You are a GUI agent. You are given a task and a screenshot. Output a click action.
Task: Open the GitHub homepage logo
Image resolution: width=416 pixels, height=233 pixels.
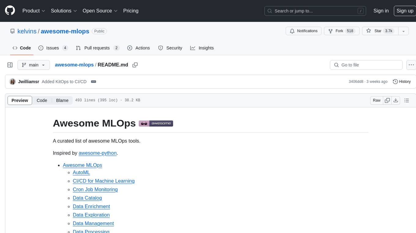coord(10,11)
